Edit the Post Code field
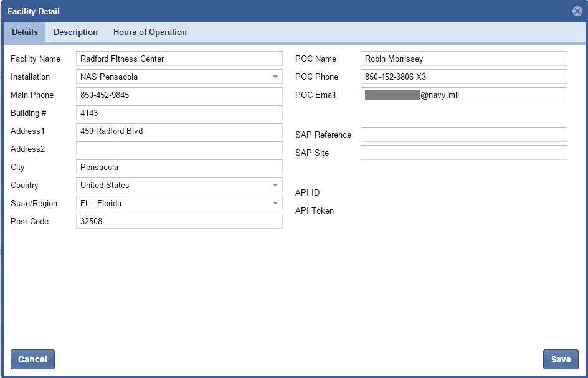 click(x=179, y=222)
